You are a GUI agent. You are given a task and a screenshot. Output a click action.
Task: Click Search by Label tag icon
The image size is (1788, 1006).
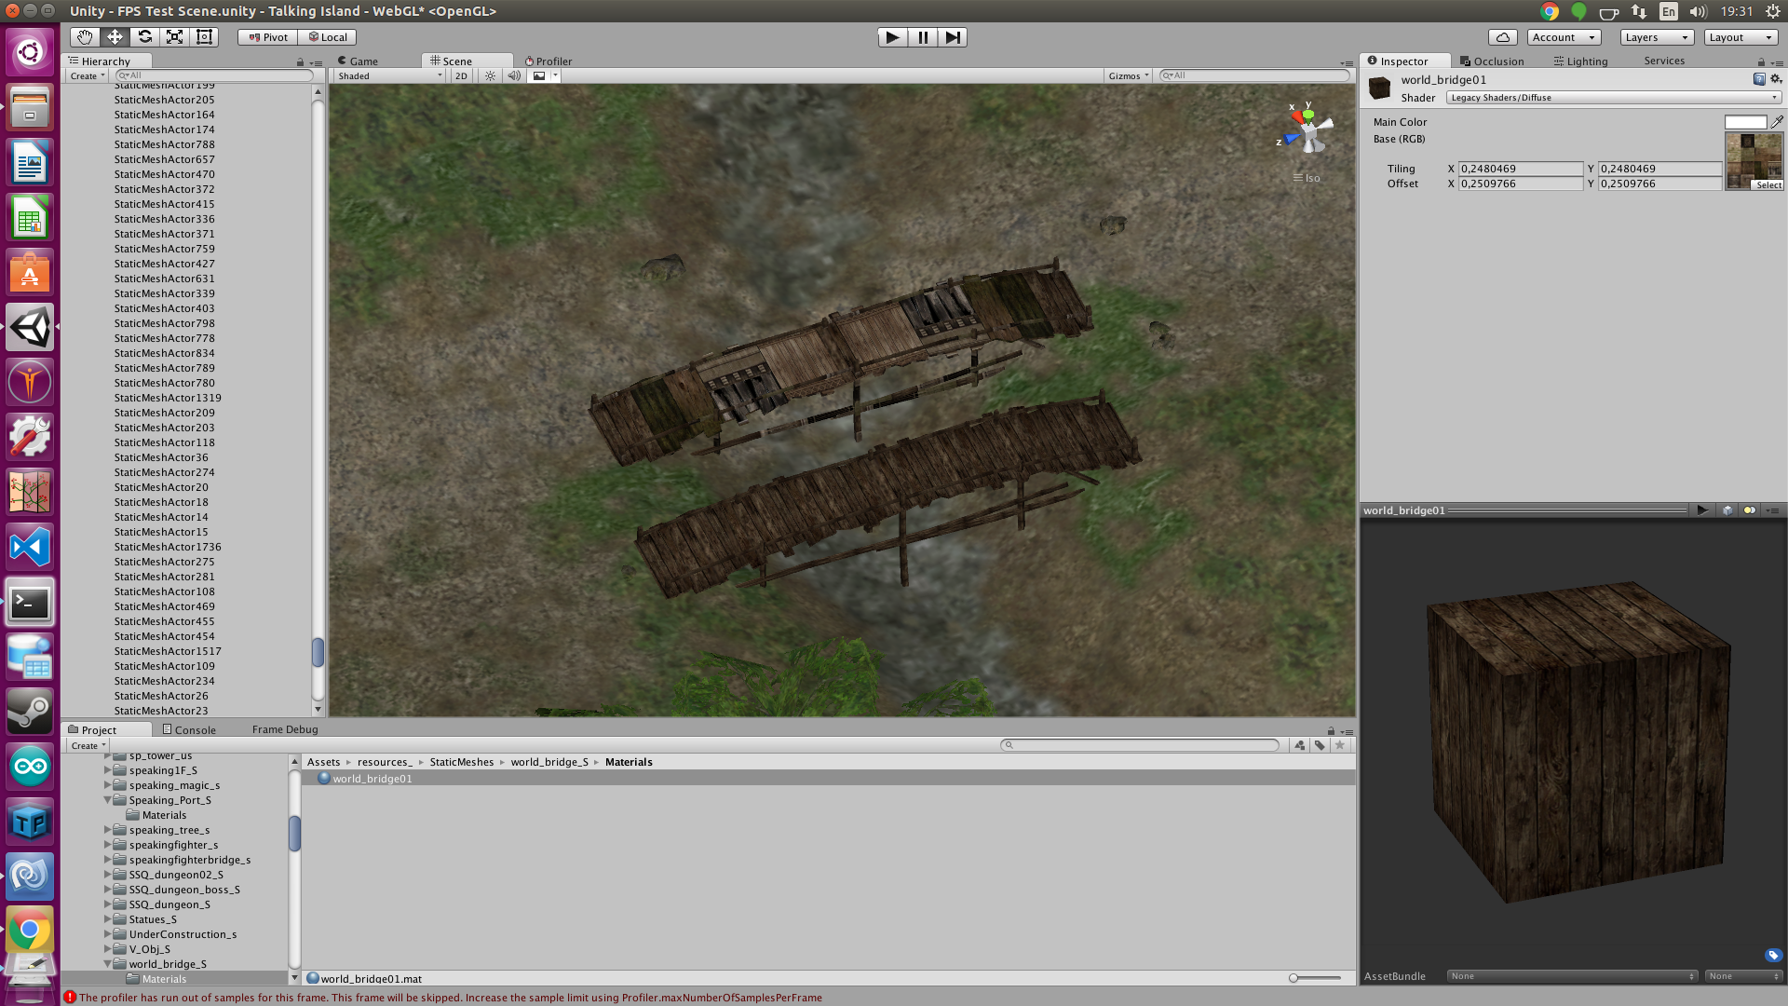1320,745
